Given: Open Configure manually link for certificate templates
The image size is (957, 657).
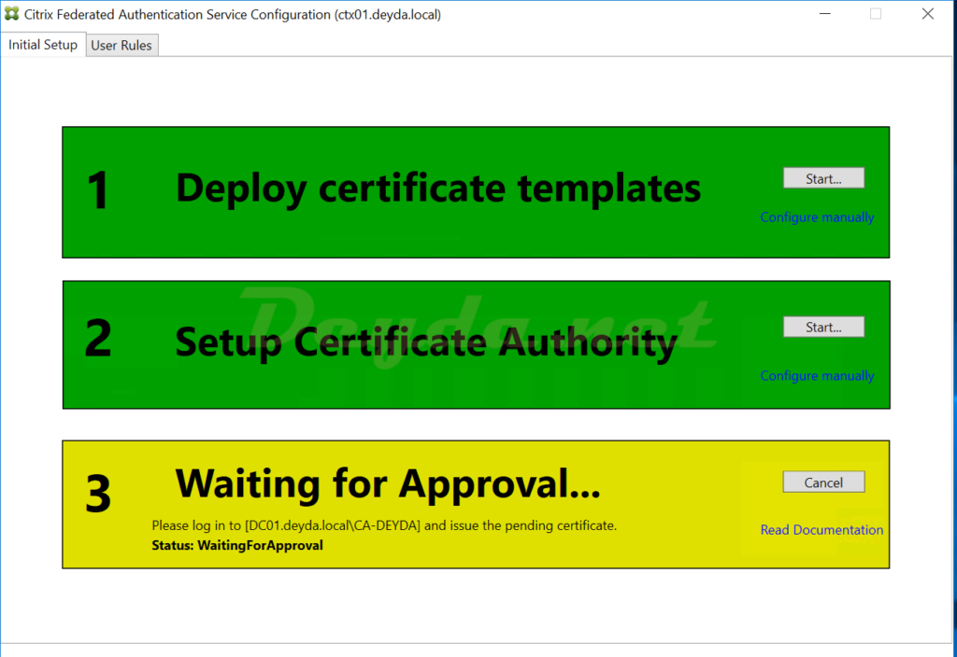Looking at the screenshot, I should (x=817, y=217).
